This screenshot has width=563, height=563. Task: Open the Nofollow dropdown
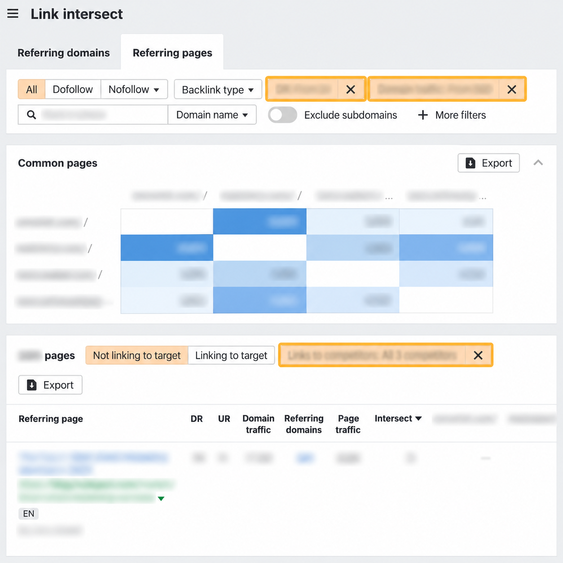tap(134, 89)
